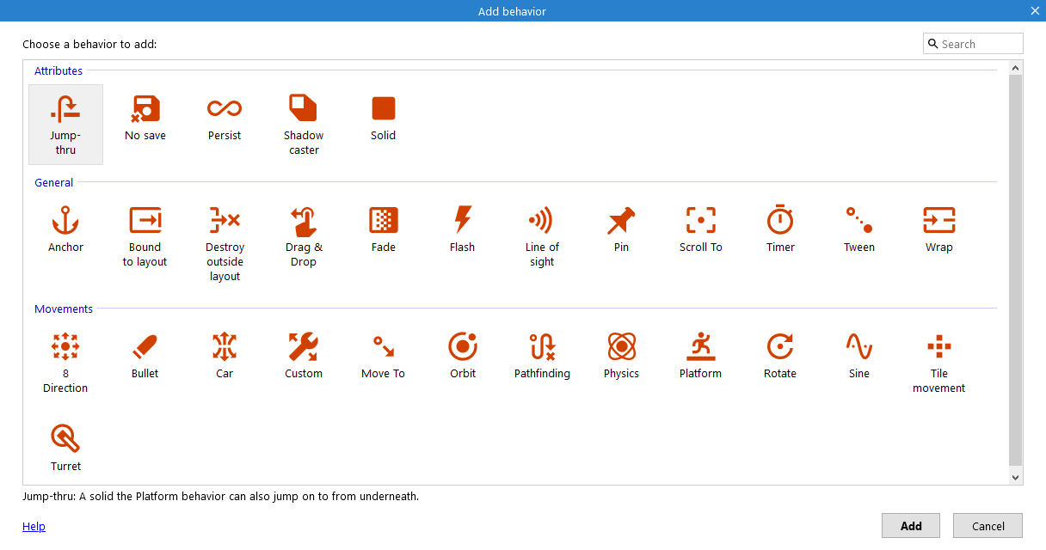The height and width of the screenshot is (550, 1046).
Task: Click the scrollbar up arrow
Action: tap(1015, 68)
